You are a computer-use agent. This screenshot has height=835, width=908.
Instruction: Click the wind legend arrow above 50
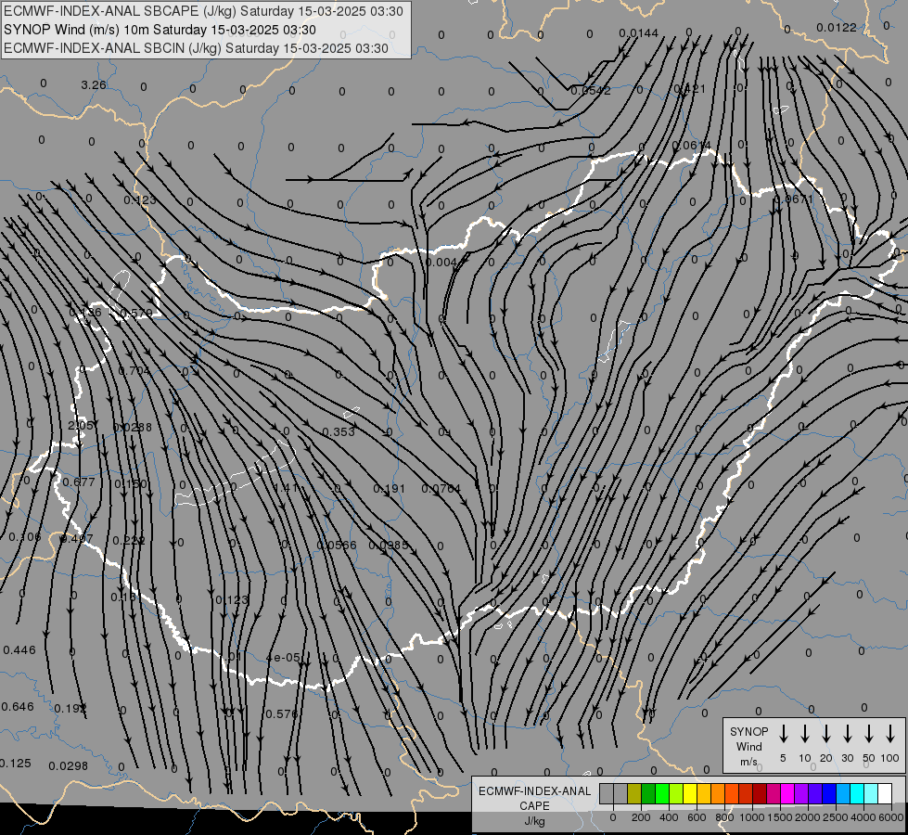pyautogui.click(x=869, y=734)
